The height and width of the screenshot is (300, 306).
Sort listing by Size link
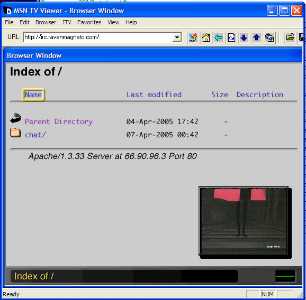[x=220, y=95]
